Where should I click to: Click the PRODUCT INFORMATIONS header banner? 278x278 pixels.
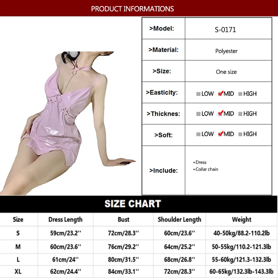139,8
